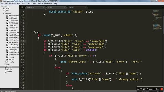Click the folder icon of image
The width and height of the screenshot is (164, 92).
click(x=6, y=13)
